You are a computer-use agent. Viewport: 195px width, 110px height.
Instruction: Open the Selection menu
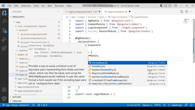pos(26,6)
